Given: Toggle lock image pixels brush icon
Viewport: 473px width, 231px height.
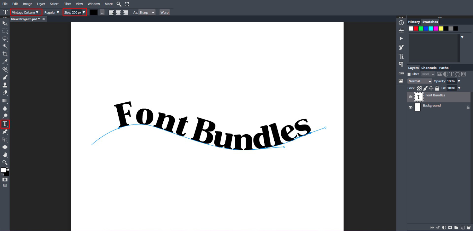Looking at the screenshot, I should click(x=425, y=88).
